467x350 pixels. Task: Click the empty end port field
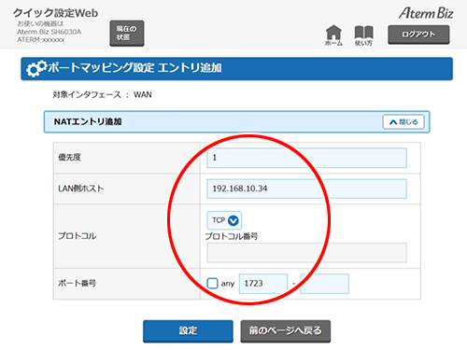[x=324, y=284]
